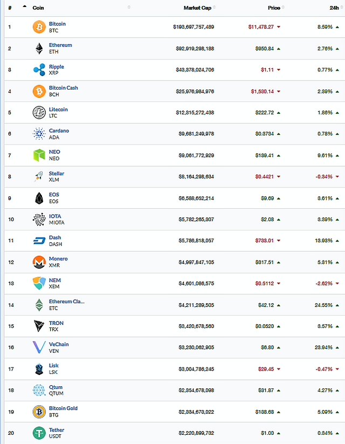
Task: Open the Ripple coin link
Action: 56,66
